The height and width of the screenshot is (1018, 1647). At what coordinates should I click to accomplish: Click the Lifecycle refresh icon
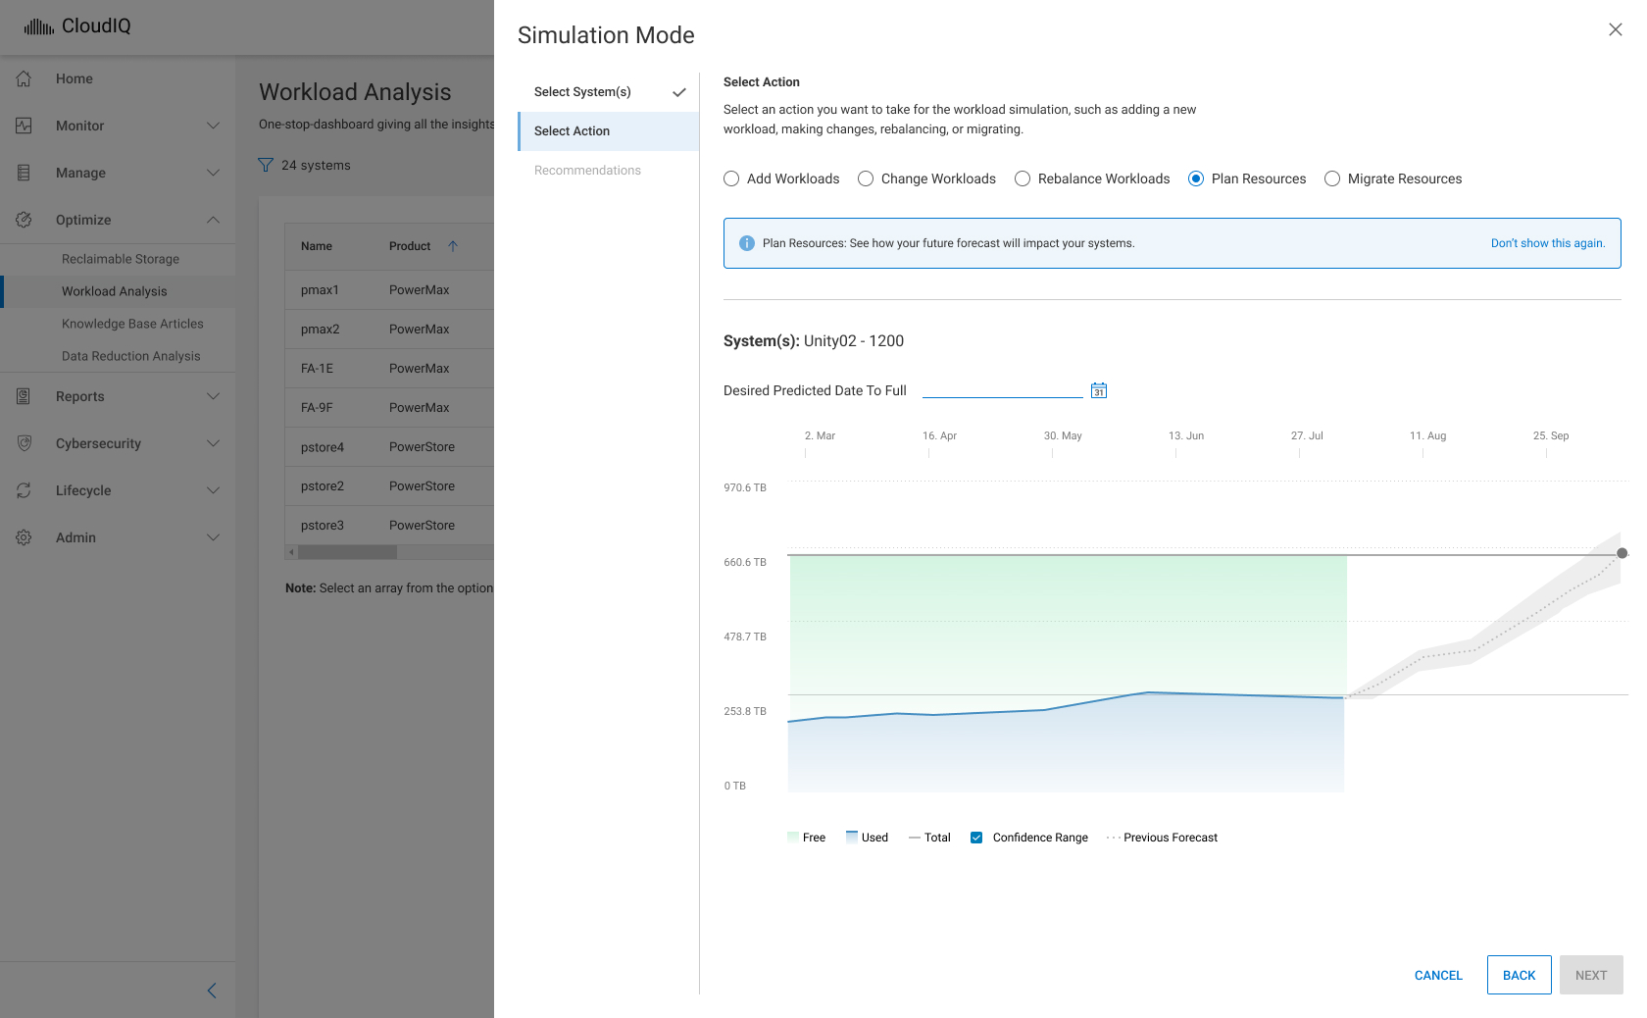(x=25, y=490)
